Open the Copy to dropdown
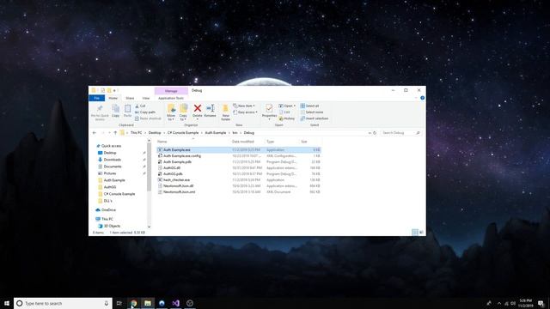The height and width of the screenshot is (309, 550). tap(183, 112)
